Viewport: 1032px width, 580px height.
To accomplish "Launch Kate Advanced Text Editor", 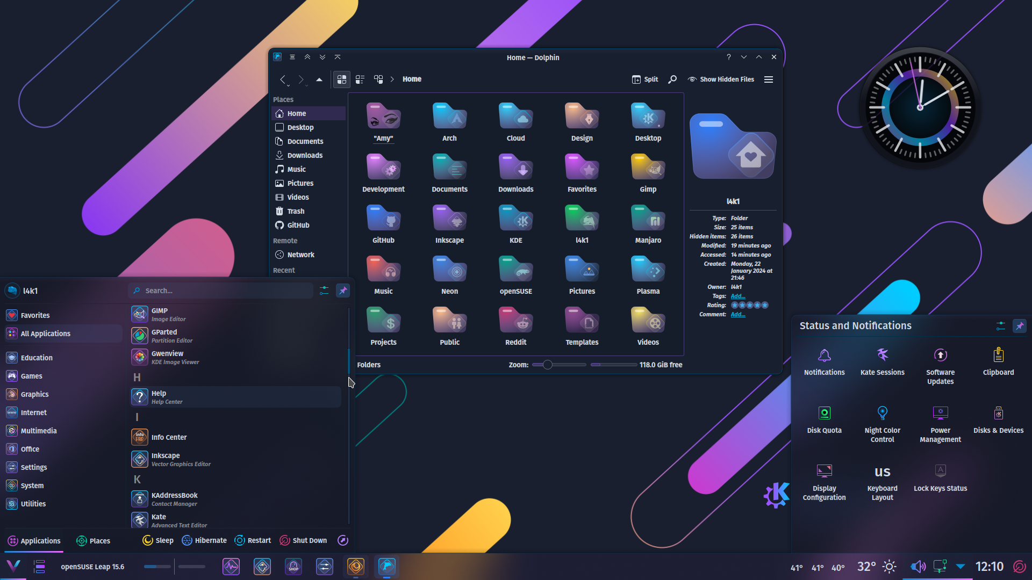I will [x=236, y=520].
